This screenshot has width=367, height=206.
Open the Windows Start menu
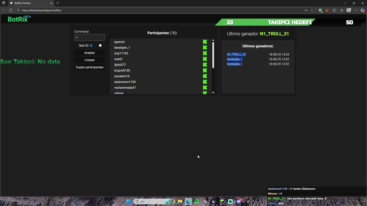pyautogui.click(x=128, y=201)
